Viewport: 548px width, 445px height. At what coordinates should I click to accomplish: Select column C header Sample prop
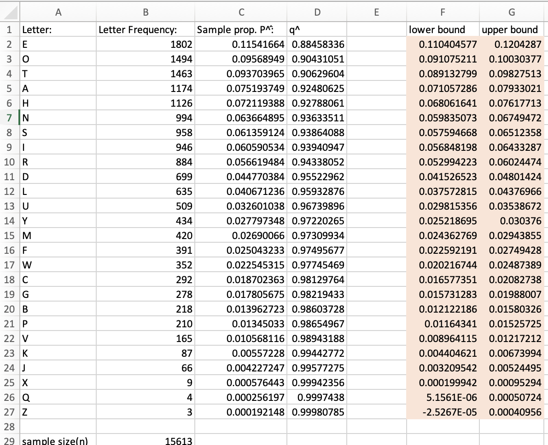tap(241, 12)
